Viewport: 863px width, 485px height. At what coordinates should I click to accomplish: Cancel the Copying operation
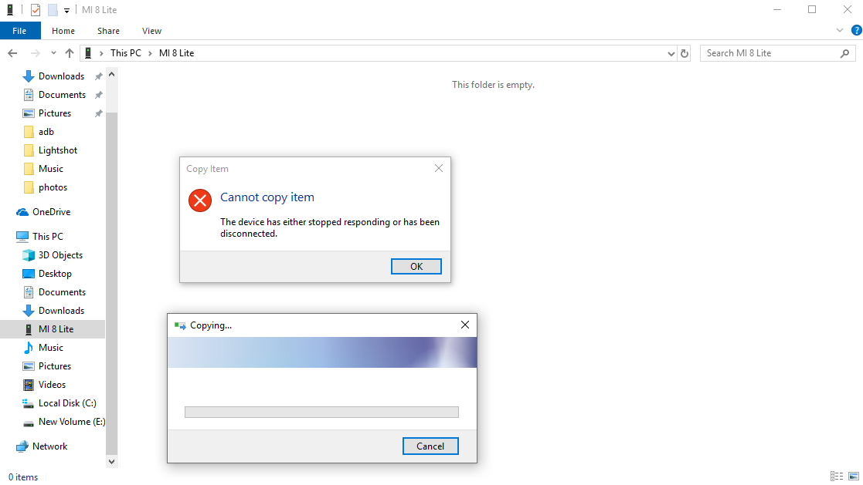coord(430,446)
